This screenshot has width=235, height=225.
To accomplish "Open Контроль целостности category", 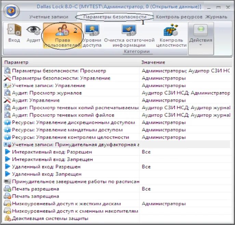I will (171, 35).
